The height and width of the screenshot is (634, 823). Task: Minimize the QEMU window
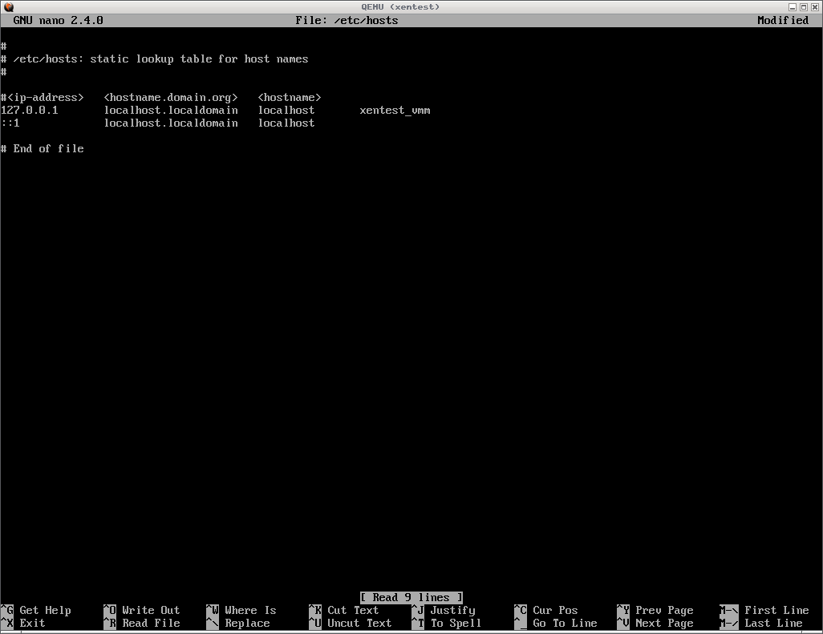[793, 6]
